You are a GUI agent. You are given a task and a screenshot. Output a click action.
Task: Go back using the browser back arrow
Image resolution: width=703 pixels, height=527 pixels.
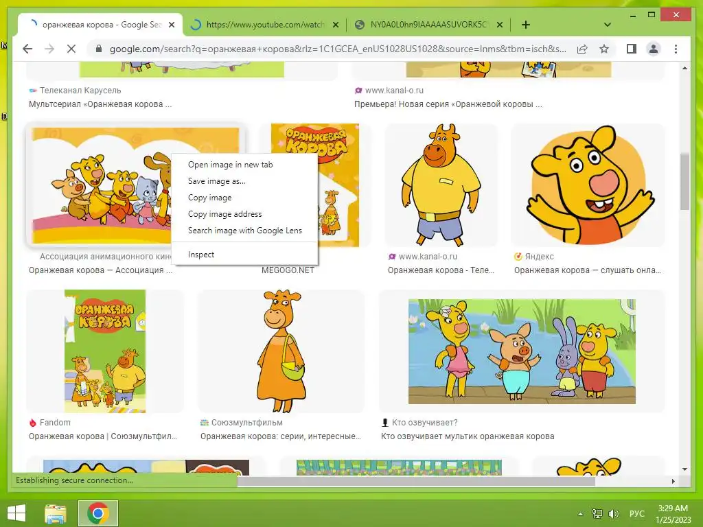coord(27,49)
